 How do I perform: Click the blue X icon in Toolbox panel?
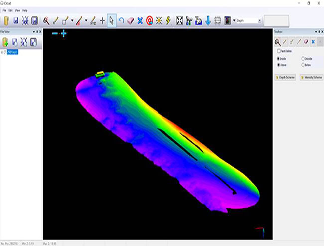coord(313,42)
